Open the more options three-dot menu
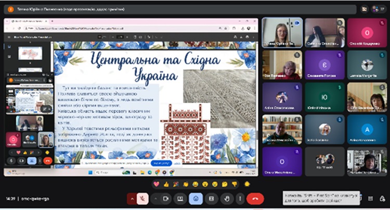This screenshot has height=210, width=390. click(x=239, y=198)
